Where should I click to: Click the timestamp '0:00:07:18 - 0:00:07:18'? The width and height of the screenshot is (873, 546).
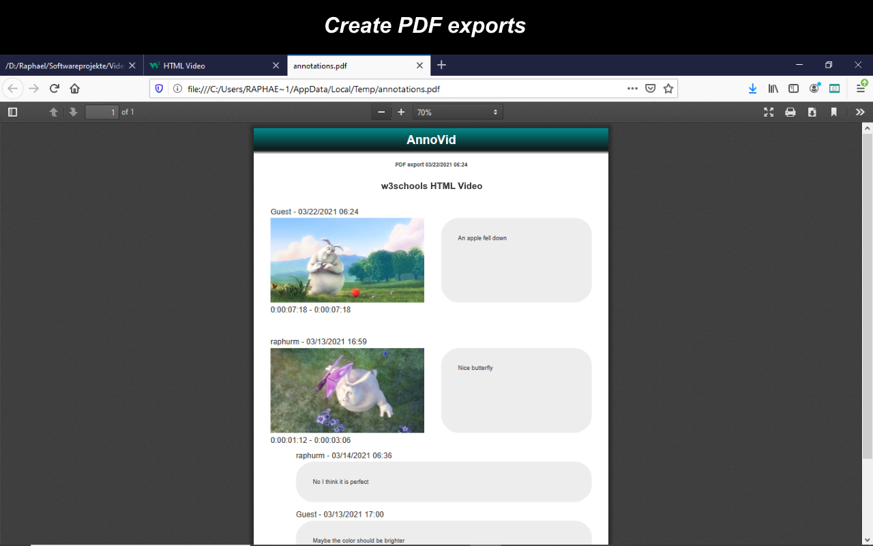(310, 310)
